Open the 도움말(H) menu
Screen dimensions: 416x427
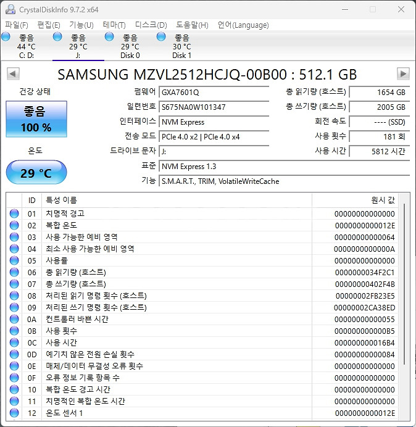tap(192, 25)
